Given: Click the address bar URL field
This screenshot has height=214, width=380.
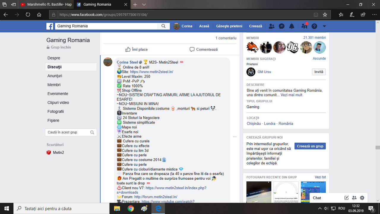Looking at the screenshot, I should click(181, 15).
